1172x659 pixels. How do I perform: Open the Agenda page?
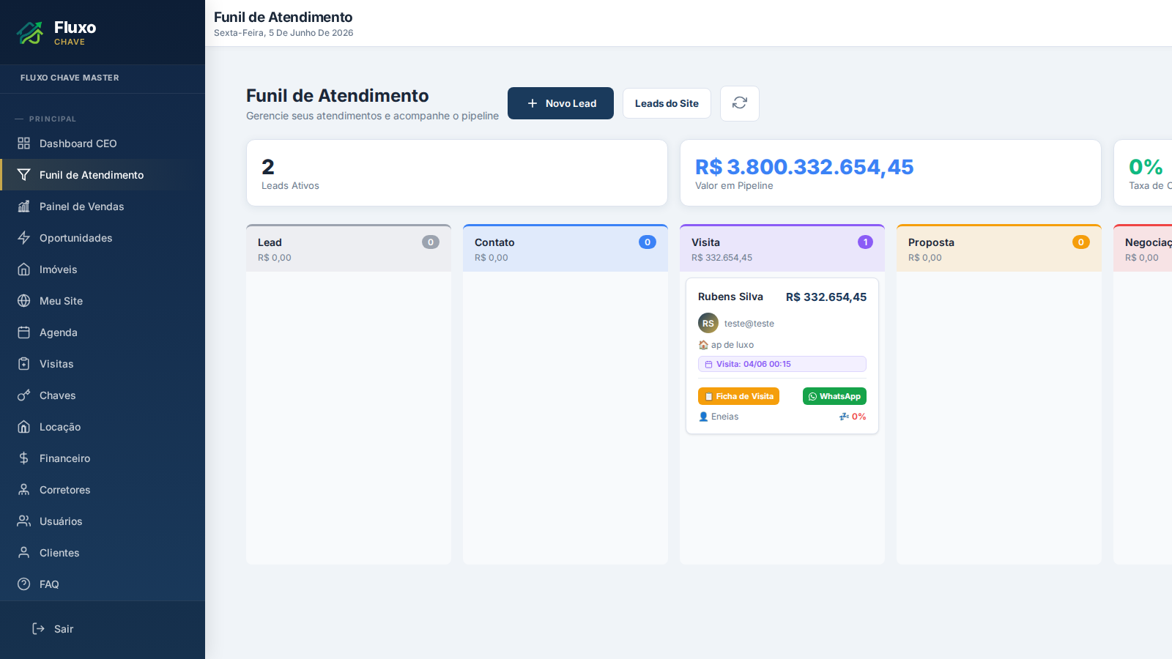pyautogui.click(x=103, y=332)
